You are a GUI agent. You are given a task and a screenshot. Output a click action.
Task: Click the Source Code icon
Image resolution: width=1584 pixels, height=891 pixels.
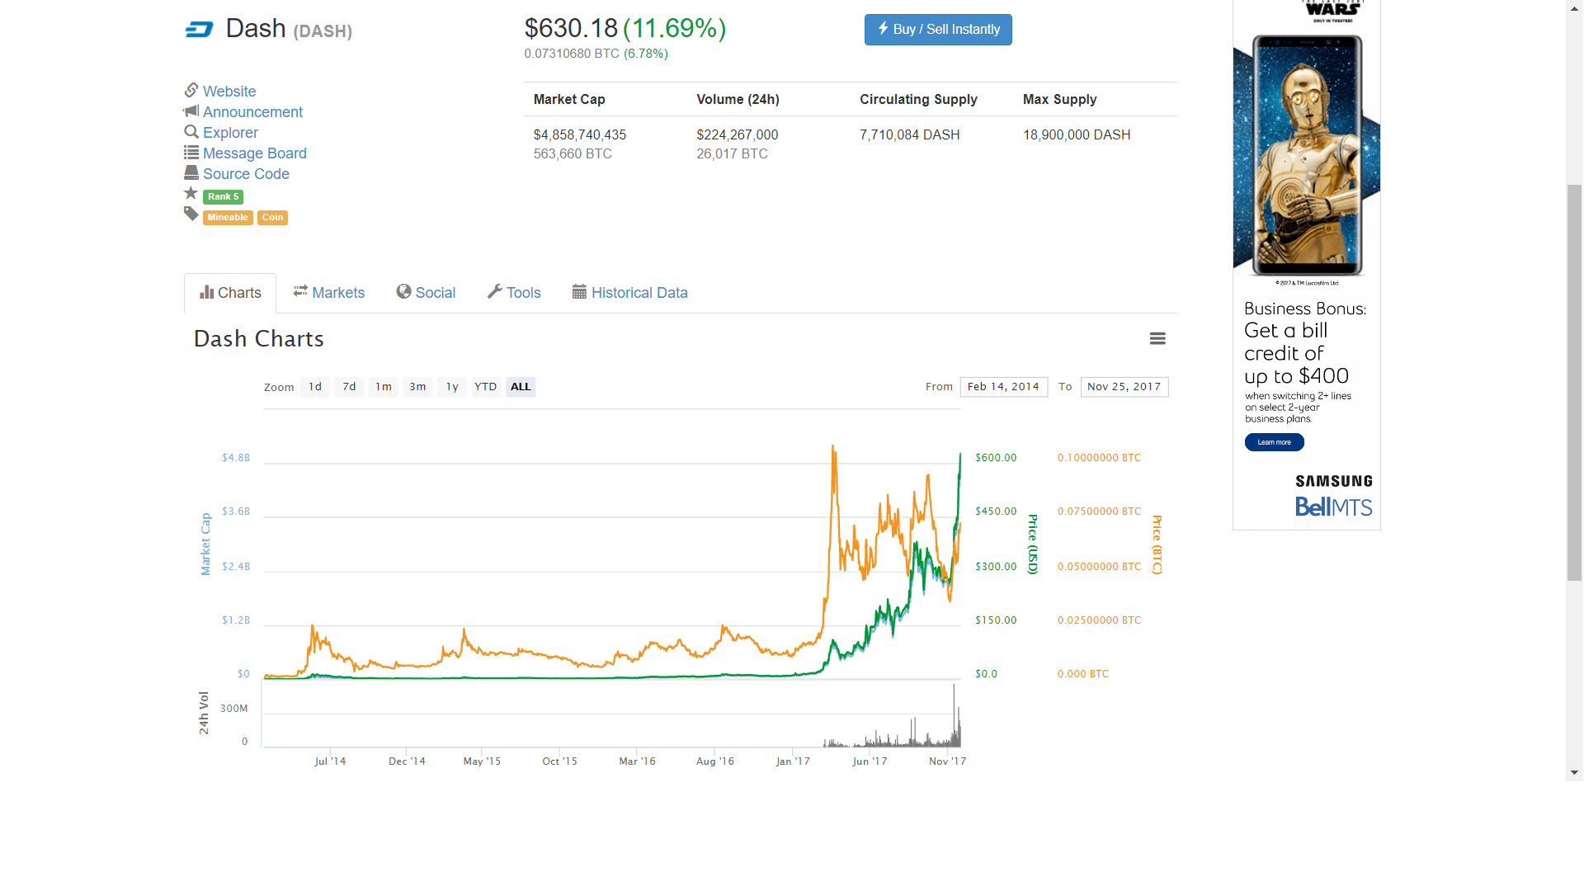tap(191, 173)
